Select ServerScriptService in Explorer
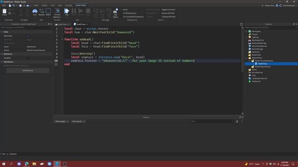Screen dimensions: 298x167 click(259, 46)
